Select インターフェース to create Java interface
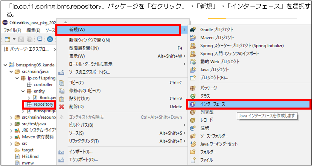312x166 pixels. click(212, 104)
